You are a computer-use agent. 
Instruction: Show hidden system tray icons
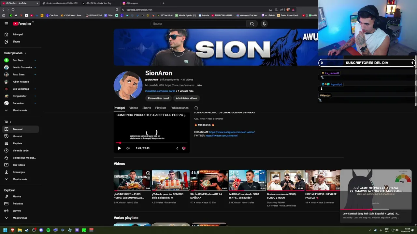click(x=370, y=230)
